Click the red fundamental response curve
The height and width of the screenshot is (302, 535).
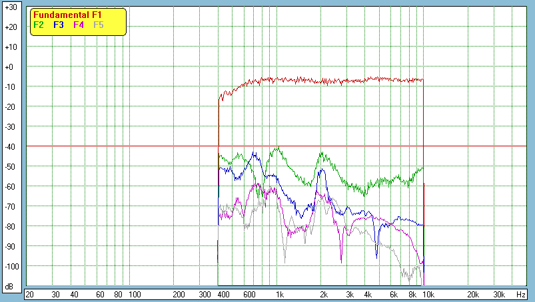333,80
